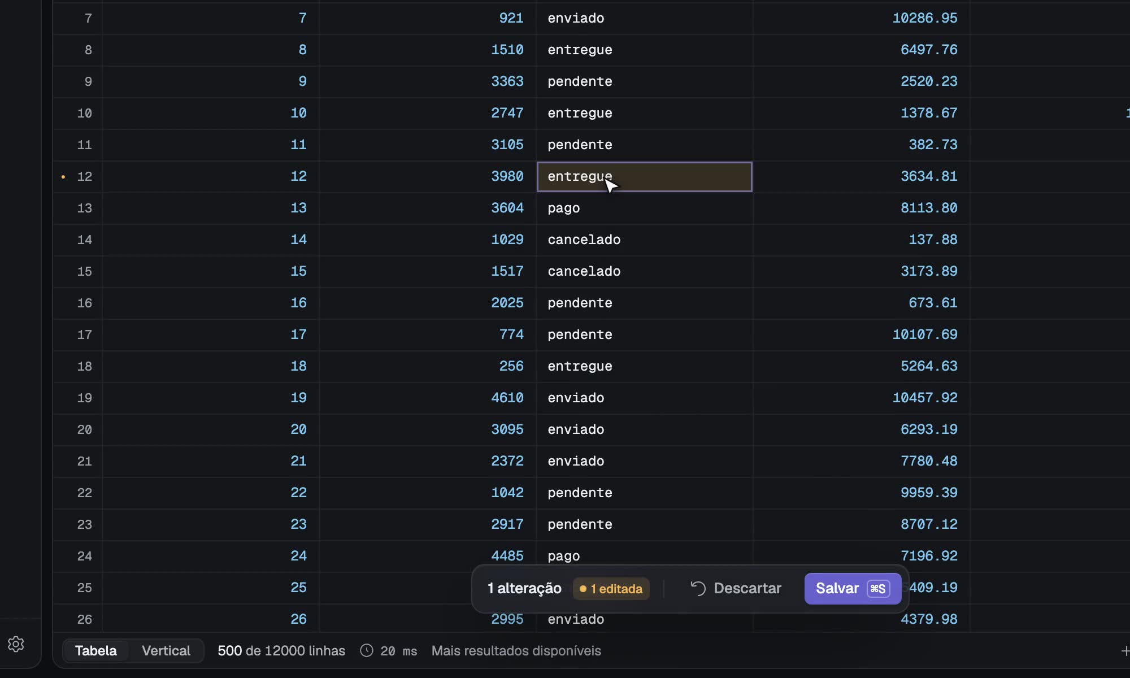
Task: Click cell '2917' in row 23
Action: (x=428, y=524)
